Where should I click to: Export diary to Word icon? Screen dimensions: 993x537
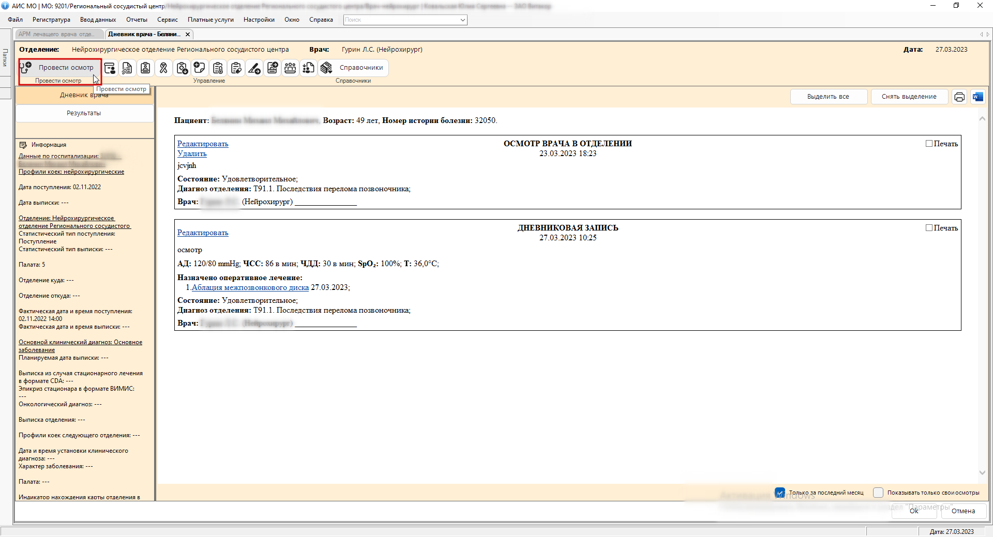pyautogui.click(x=977, y=97)
